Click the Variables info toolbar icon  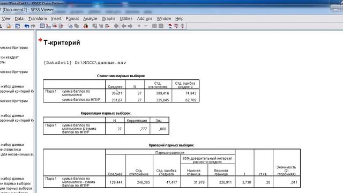coord(61,26)
